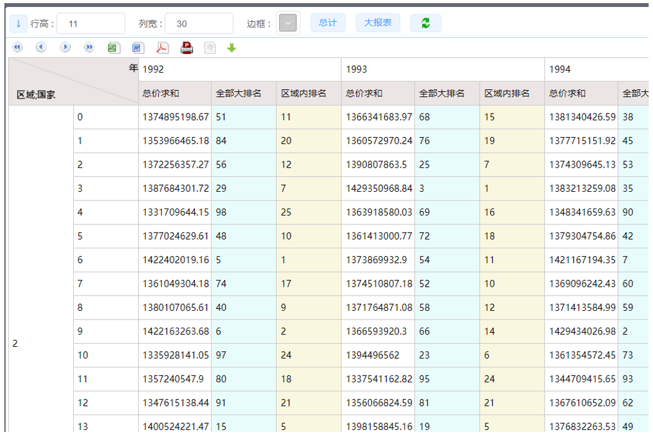The width and height of the screenshot is (653, 435).
Task: Jump to the last page icon
Action: [89, 47]
